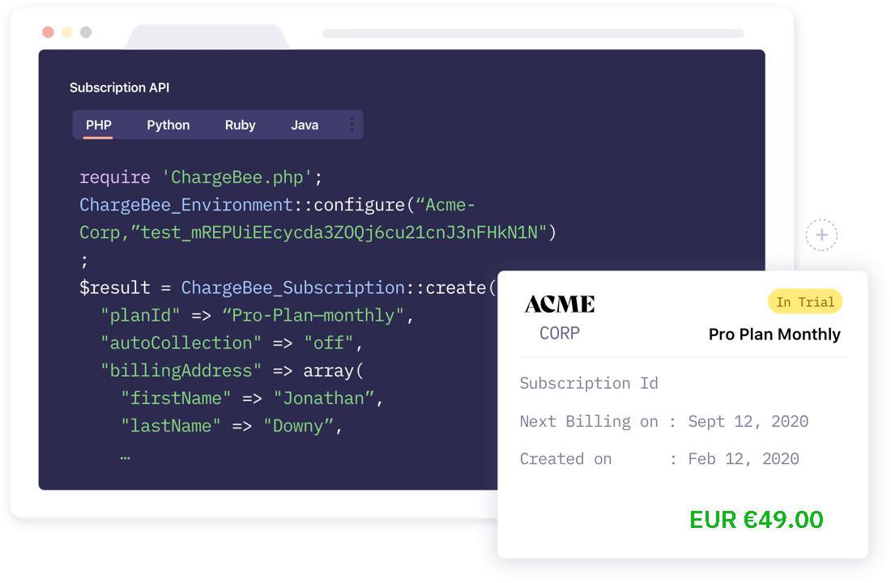Viewport: 891px width, 583px height.
Task: Click the dashed circle plus icon
Action: (x=821, y=235)
